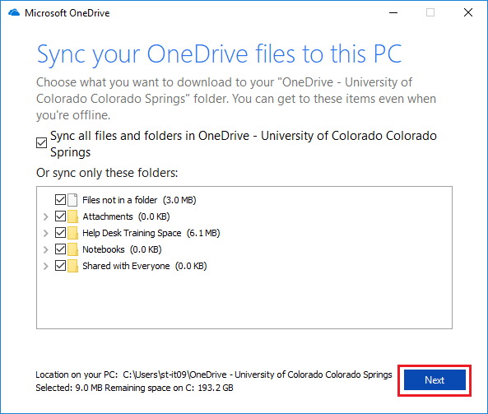
Task: Expand the Help Desk Training Space folder
Action: (46, 233)
